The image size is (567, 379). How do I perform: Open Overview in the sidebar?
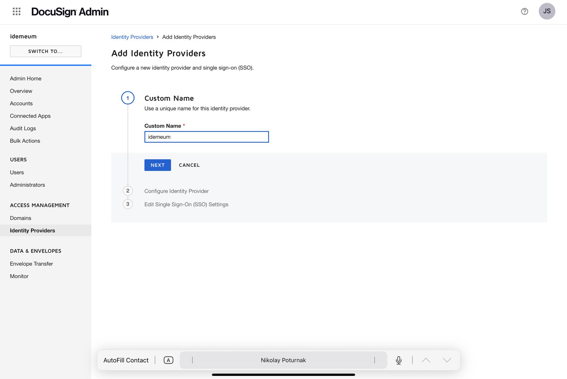coord(21,91)
